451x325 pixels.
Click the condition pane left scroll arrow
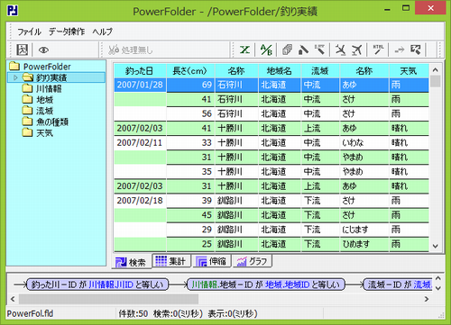pos(13,299)
